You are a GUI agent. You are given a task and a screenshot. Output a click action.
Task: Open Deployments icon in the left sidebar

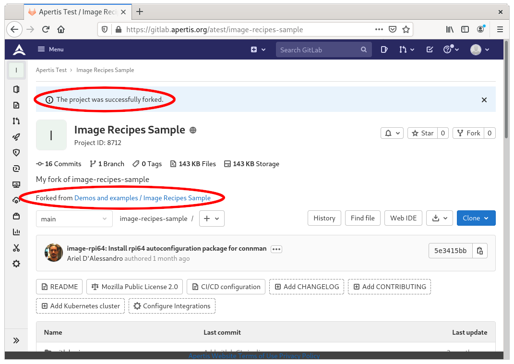pyautogui.click(x=16, y=169)
